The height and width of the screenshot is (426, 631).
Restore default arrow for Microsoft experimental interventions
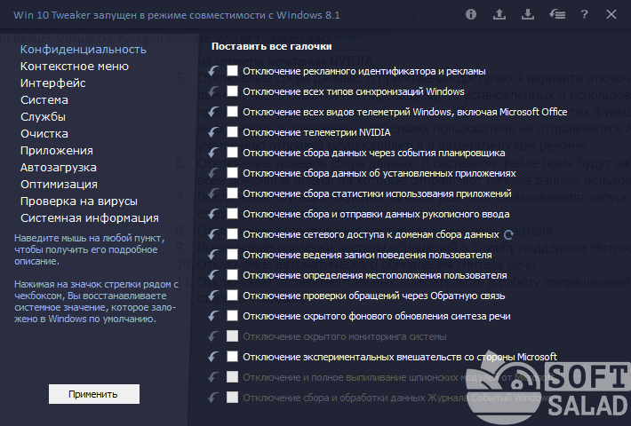click(213, 357)
